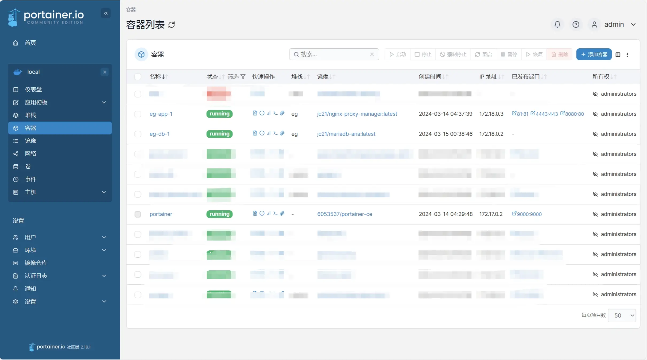Click the notifications bell icon

(x=557, y=24)
